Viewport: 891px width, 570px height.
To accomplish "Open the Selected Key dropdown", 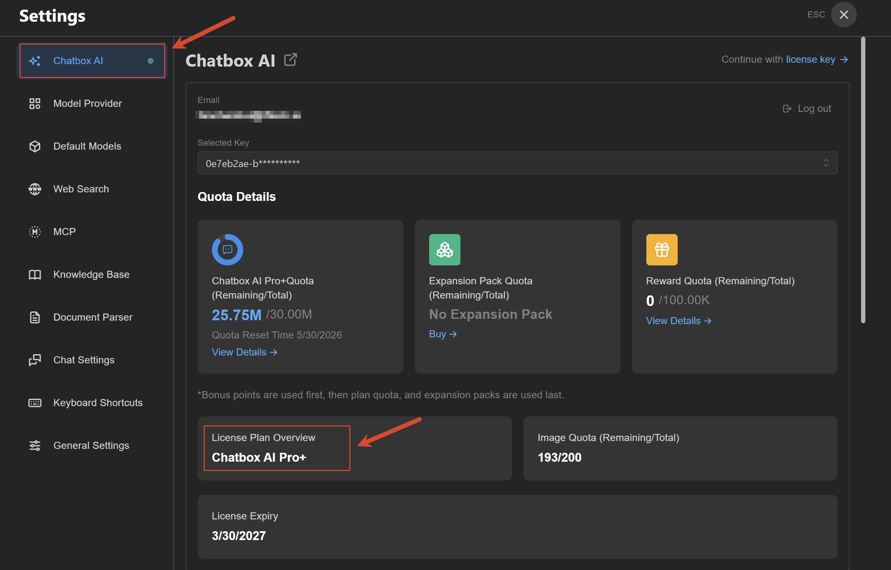I will (x=517, y=163).
